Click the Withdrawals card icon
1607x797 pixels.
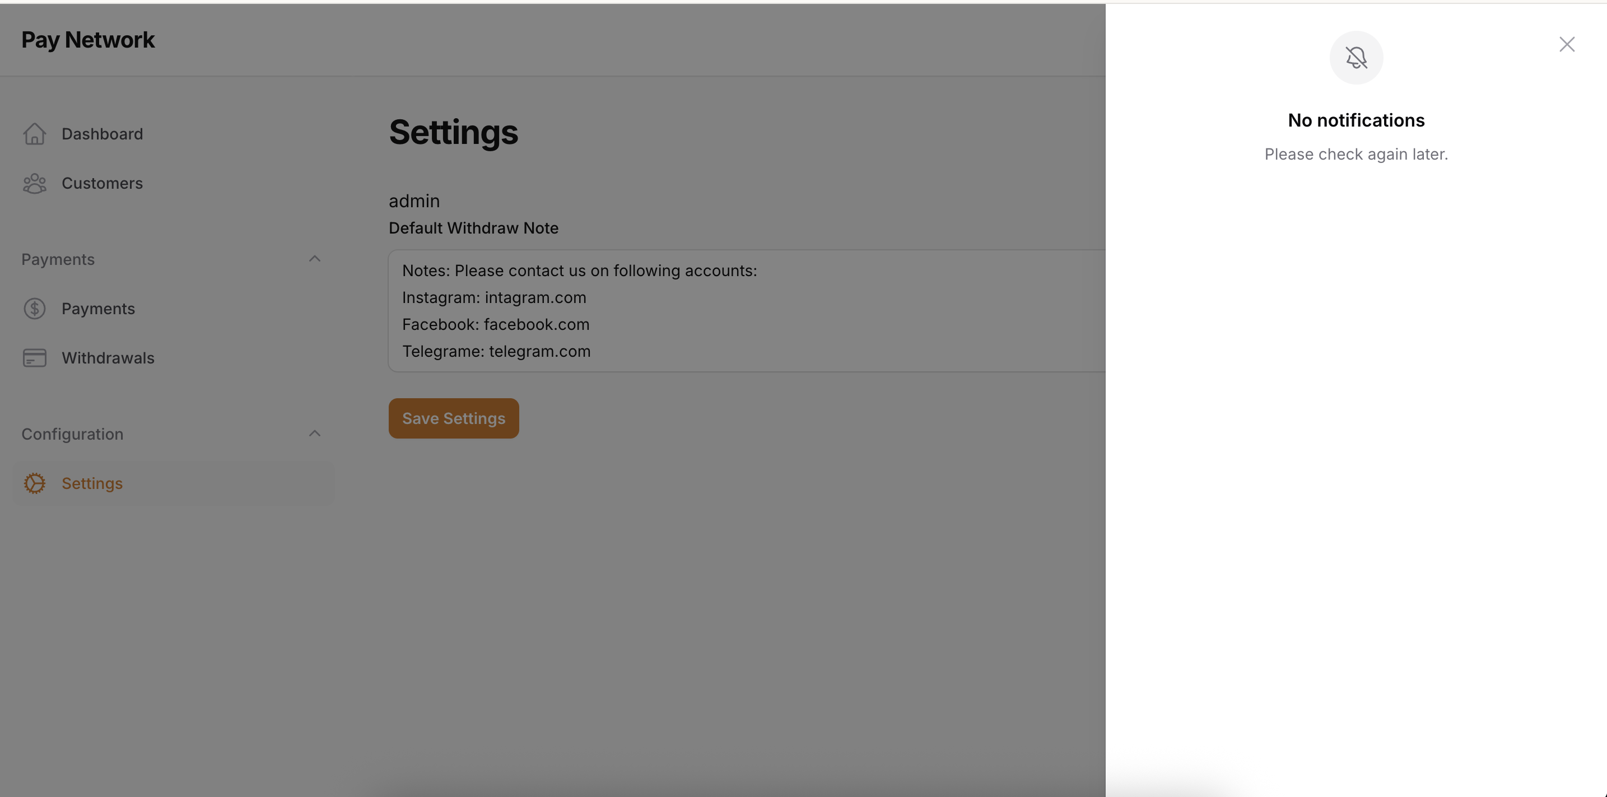point(34,358)
